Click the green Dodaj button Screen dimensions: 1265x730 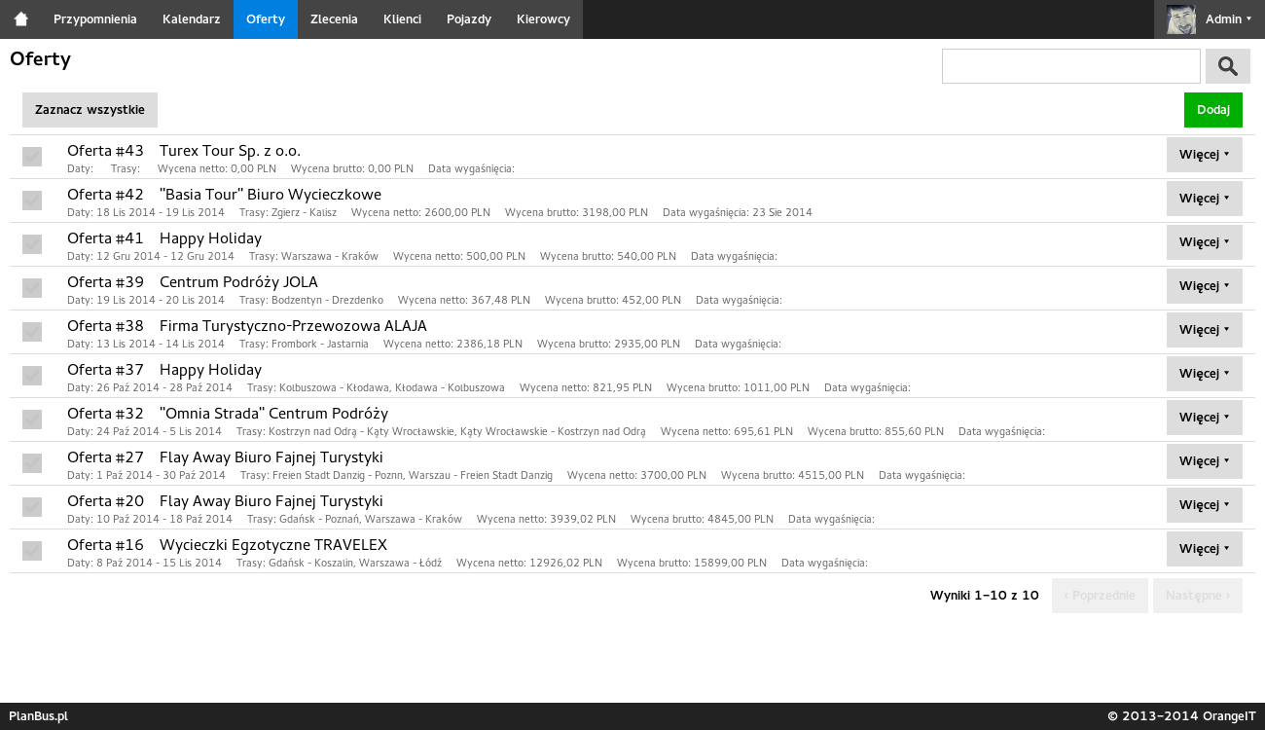tap(1213, 110)
